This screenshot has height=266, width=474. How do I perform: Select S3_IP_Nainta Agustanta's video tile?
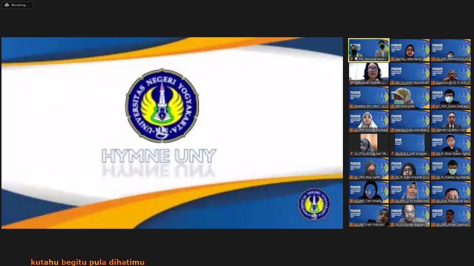(x=451, y=167)
